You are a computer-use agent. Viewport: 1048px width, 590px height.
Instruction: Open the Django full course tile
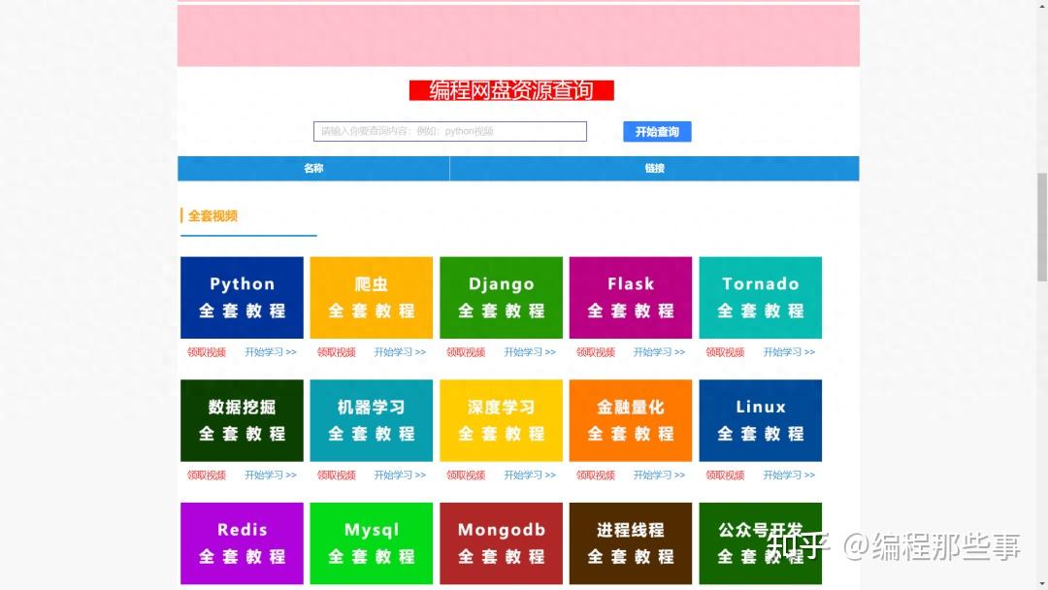pos(501,297)
